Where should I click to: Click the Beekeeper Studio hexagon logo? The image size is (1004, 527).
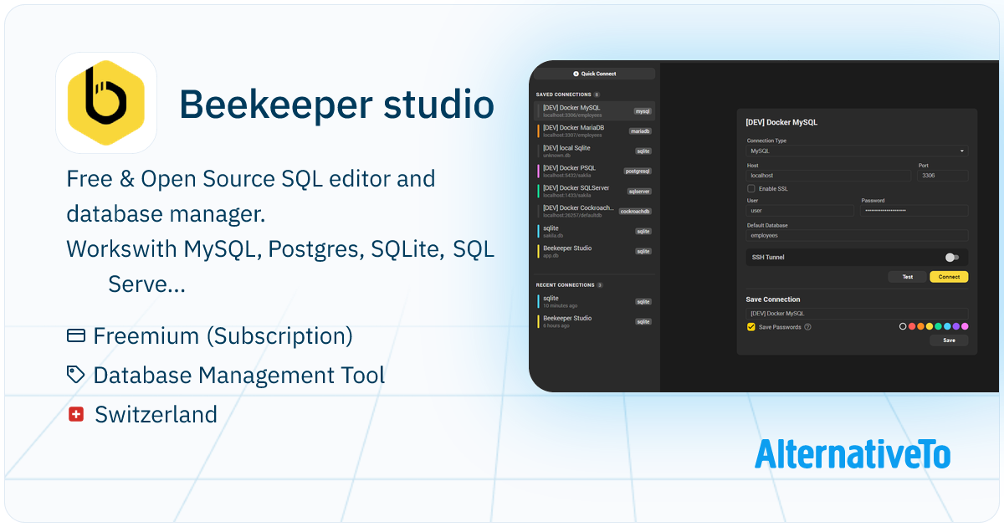coord(106,102)
